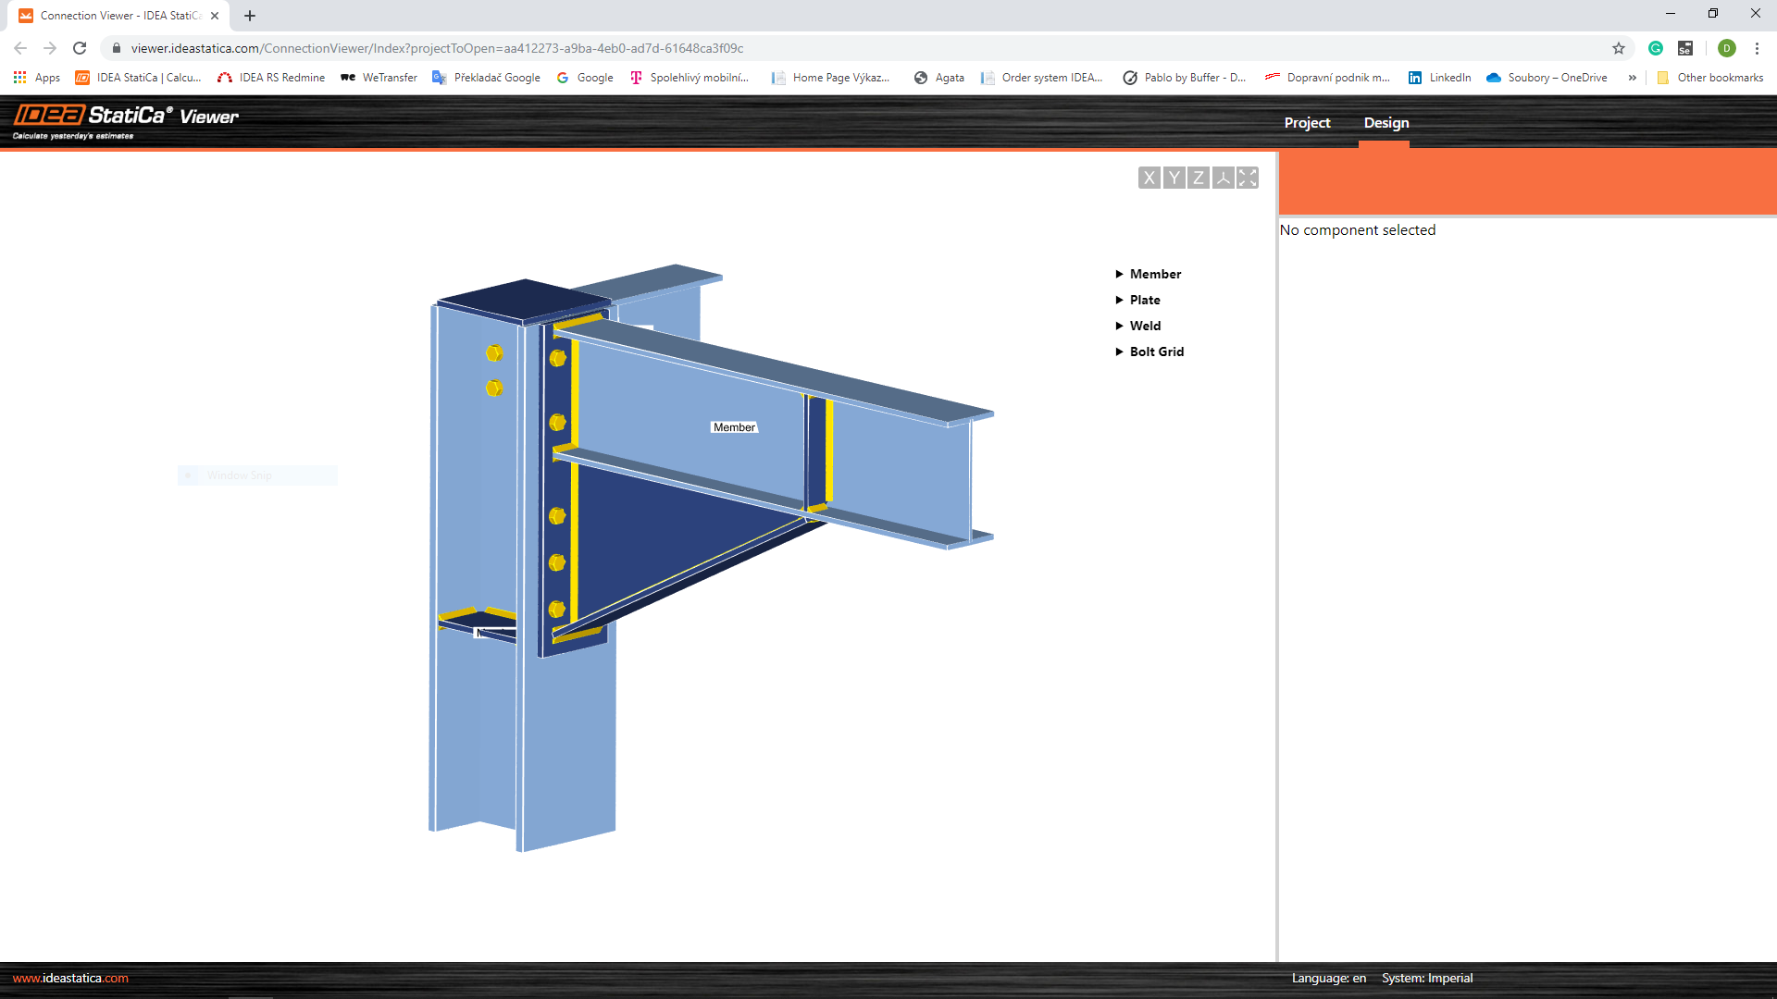Switch to the Project tab

(x=1306, y=122)
